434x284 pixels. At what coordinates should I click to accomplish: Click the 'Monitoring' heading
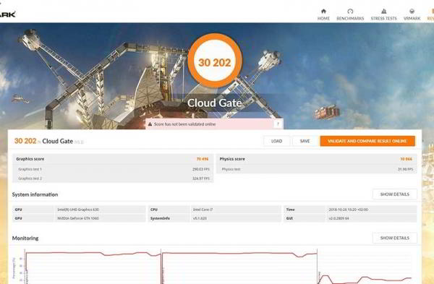(x=25, y=238)
